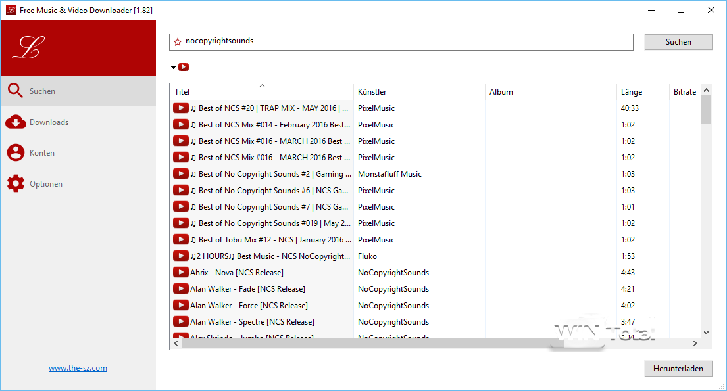The height and width of the screenshot is (391, 727).
Task: Open the Suchen section in sidebar
Action: pos(78,91)
